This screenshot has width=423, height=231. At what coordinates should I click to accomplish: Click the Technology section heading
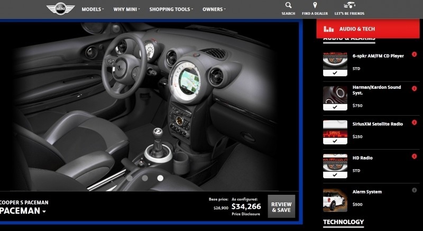343,222
